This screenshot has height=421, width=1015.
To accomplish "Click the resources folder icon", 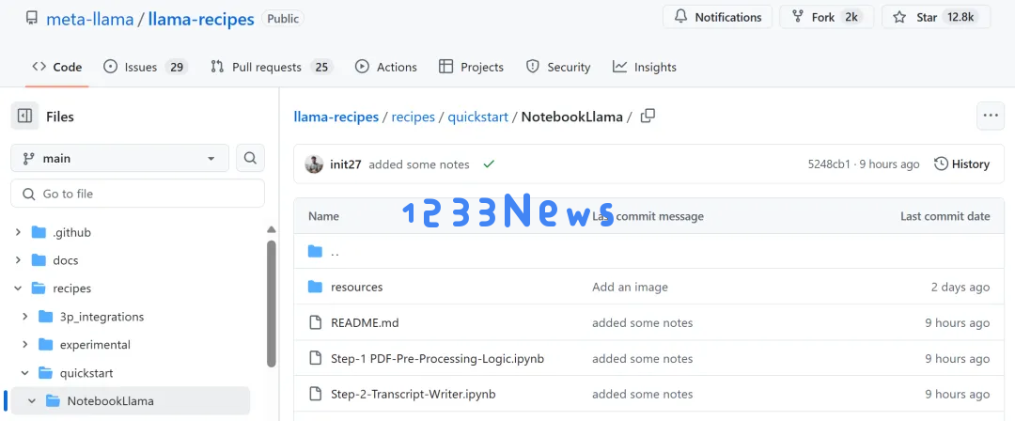I will click(x=315, y=287).
